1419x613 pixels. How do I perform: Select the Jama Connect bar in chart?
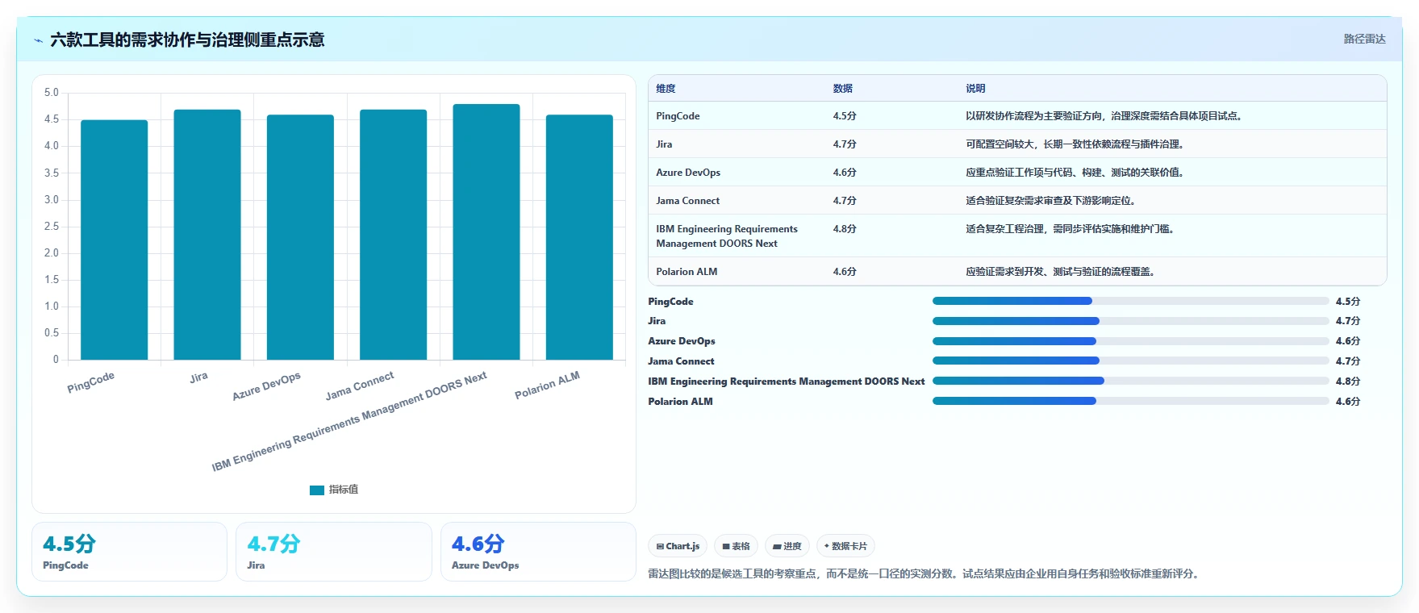tap(393, 235)
